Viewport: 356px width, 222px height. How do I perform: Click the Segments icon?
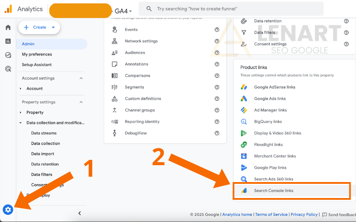114,87
